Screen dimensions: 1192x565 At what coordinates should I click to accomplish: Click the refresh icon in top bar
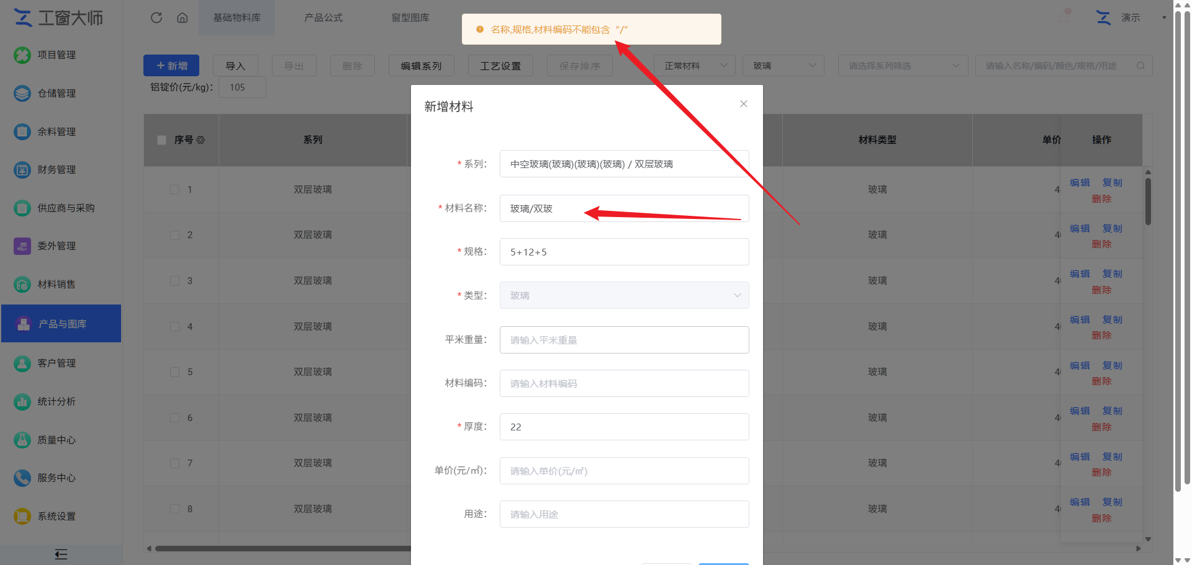pyautogui.click(x=156, y=17)
